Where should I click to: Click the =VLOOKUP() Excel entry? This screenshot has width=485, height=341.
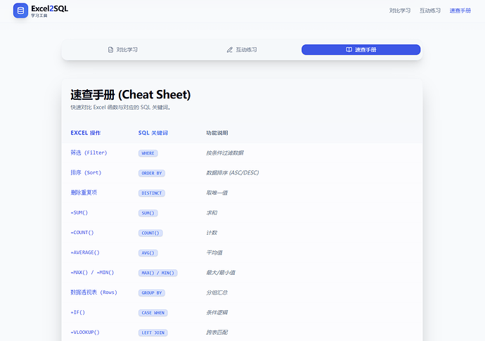[85, 332]
